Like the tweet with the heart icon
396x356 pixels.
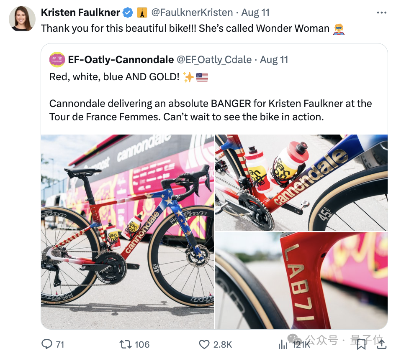coord(204,344)
